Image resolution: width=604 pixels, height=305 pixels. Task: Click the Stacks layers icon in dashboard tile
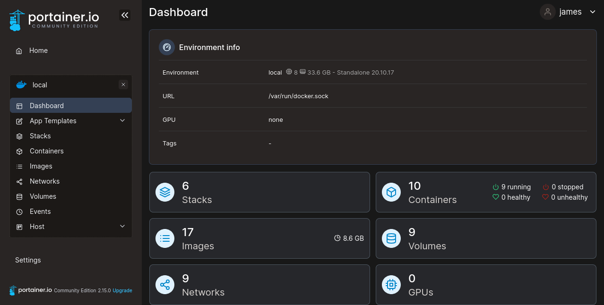[165, 192]
